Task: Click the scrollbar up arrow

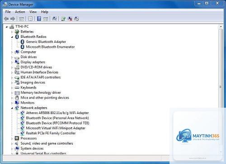Action: [221, 27]
